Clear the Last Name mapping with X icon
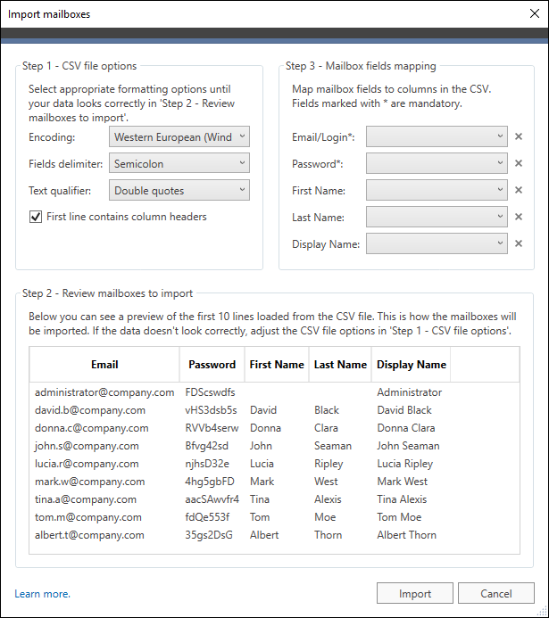This screenshot has height=618, width=549. coord(519,217)
